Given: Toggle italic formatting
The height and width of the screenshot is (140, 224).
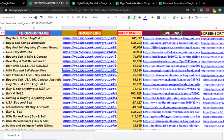Looking at the screenshot, I should [x=134, y=17].
